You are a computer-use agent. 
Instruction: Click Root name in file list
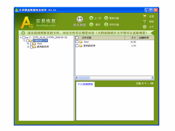pyautogui.click(x=86, y=42)
